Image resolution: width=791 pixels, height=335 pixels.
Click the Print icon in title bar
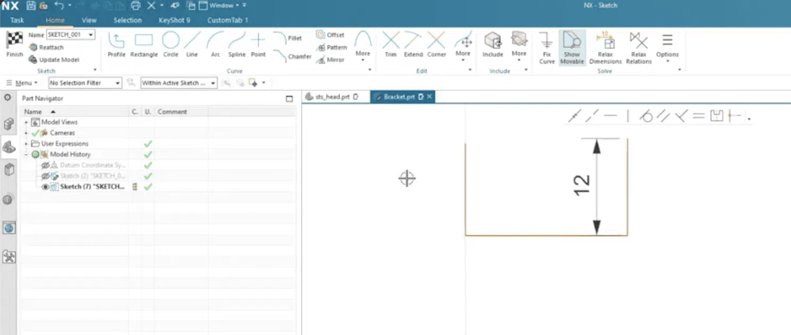(x=135, y=6)
